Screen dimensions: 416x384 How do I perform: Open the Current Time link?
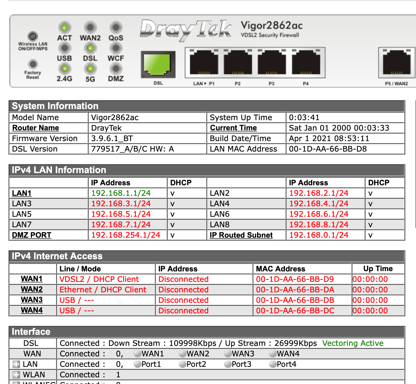point(233,128)
